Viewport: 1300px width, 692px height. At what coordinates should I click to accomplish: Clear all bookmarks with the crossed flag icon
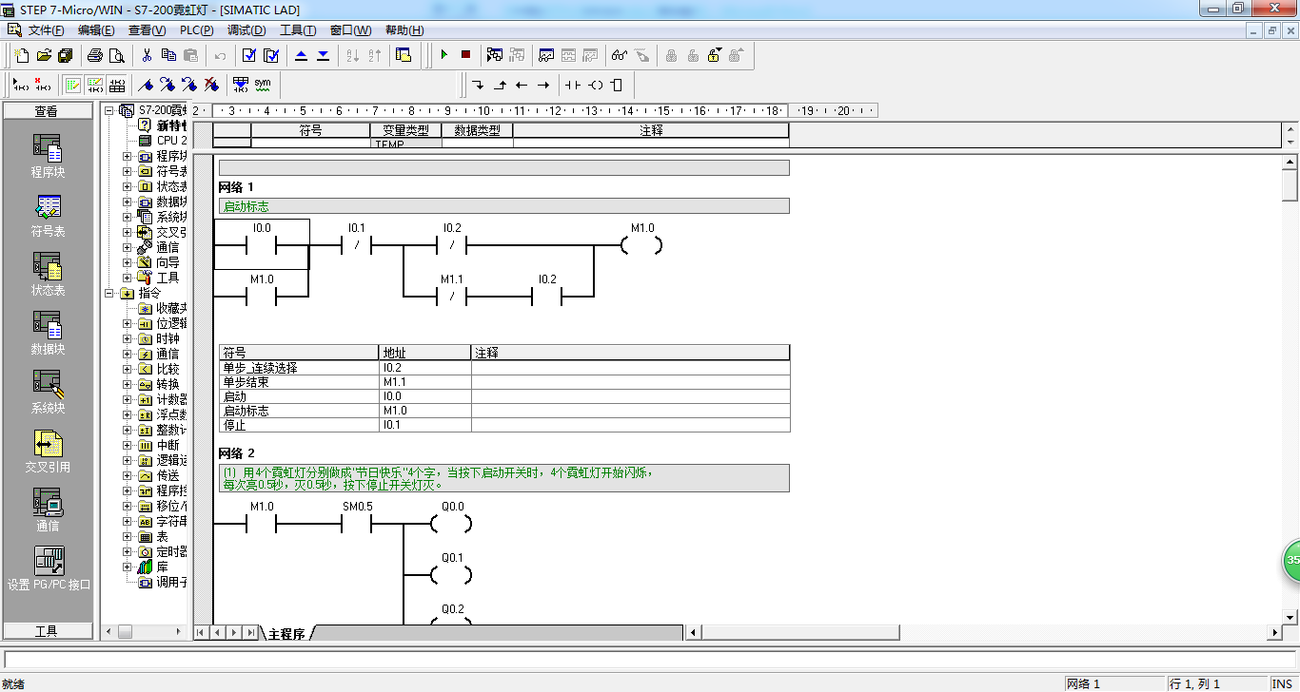211,85
